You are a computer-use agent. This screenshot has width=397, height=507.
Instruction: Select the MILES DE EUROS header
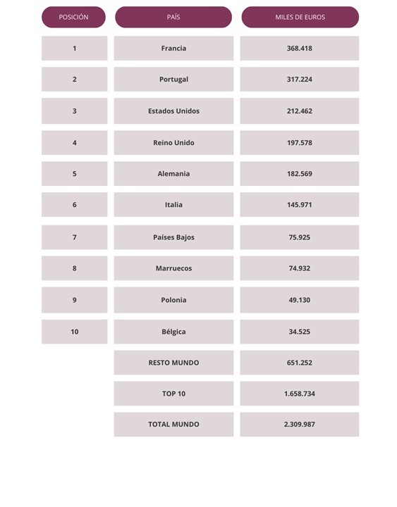tap(300, 17)
